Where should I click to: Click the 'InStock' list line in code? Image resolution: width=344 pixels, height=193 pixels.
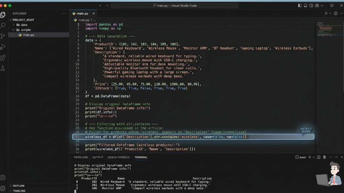point(140,88)
